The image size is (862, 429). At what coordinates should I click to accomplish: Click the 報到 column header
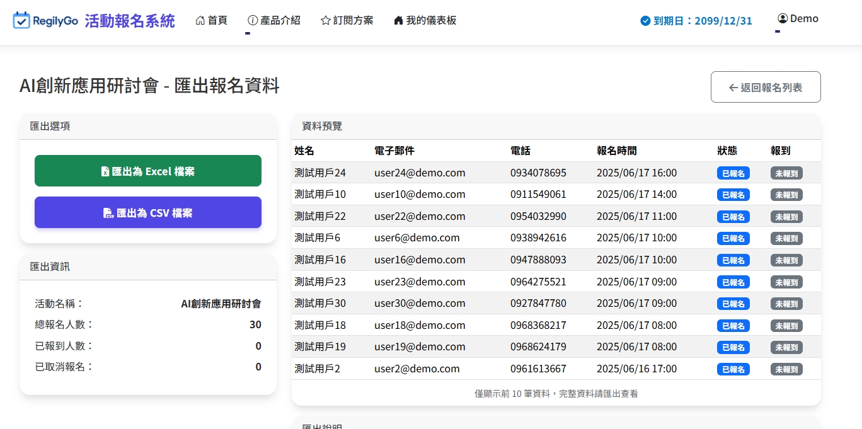[x=781, y=151]
